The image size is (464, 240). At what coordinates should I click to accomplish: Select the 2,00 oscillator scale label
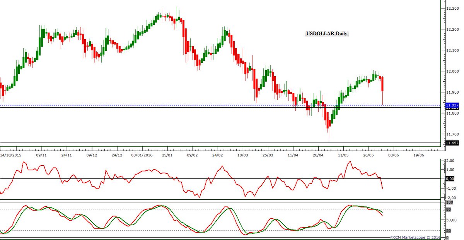coord(450,161)
